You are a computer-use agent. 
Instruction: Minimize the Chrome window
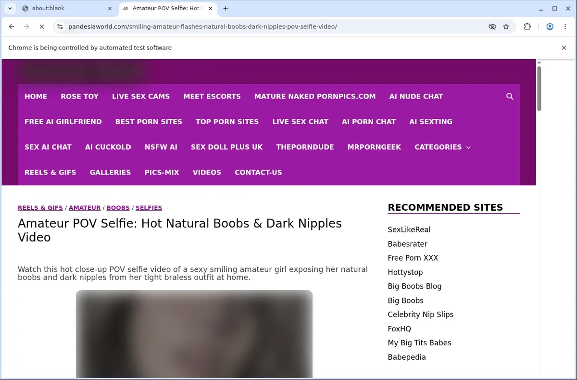point(541,8)
